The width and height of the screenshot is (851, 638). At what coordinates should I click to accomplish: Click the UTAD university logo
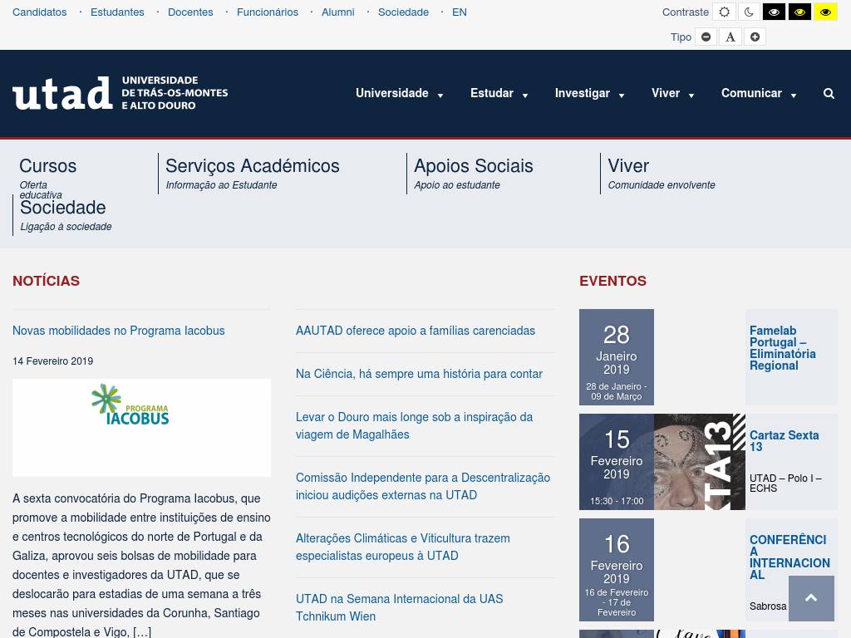point(121,93)
